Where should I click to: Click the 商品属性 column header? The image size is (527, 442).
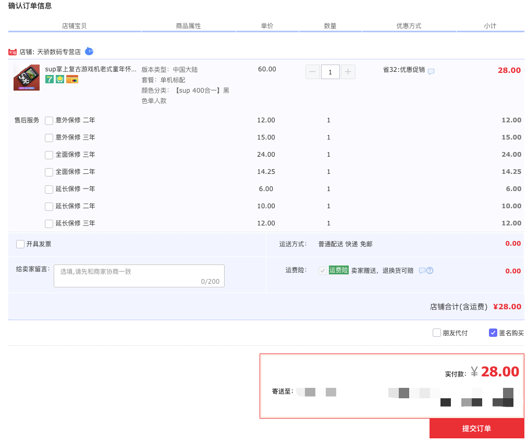click(188, 26)
